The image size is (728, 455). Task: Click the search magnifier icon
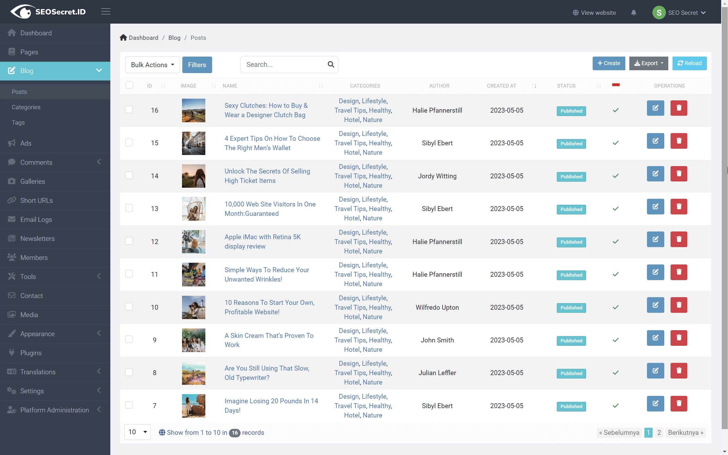(x=331, y=64)
